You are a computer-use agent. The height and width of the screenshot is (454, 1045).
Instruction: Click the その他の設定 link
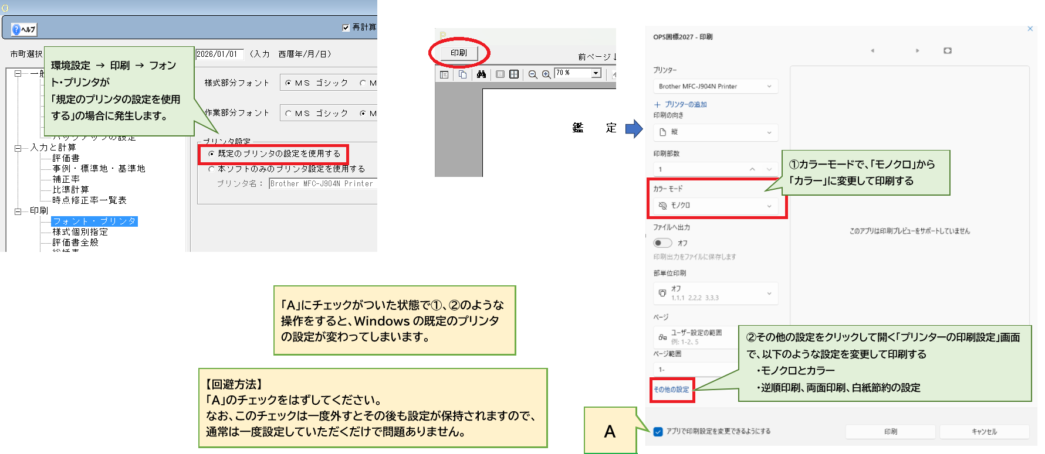pos(671,390)
